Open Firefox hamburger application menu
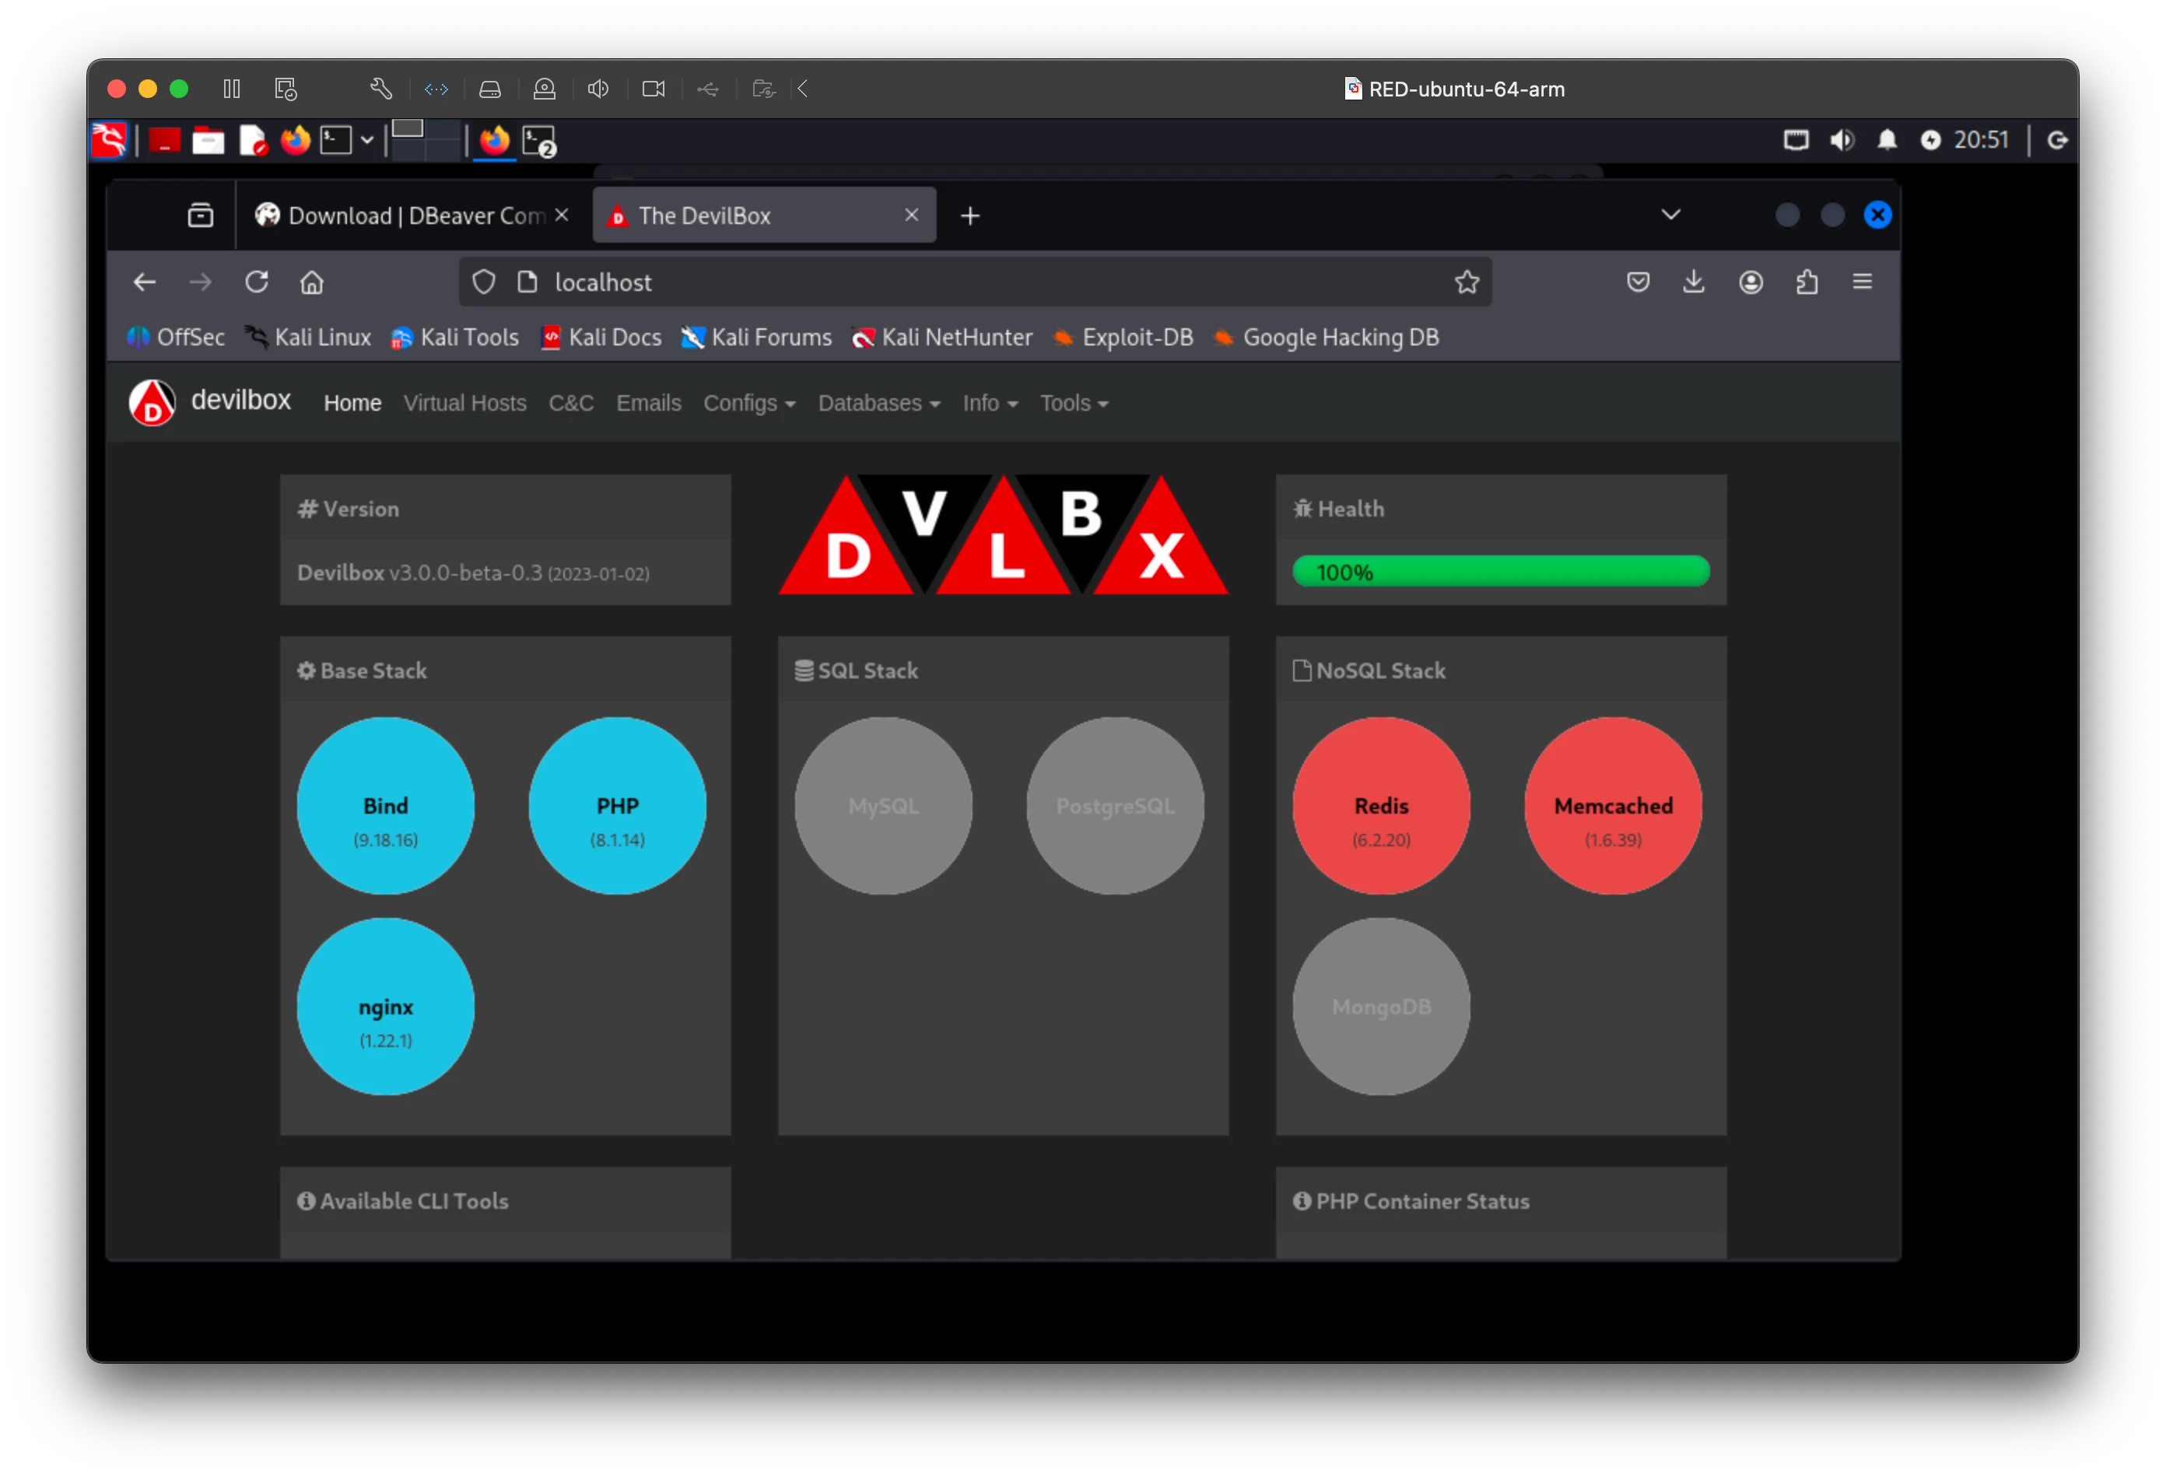The height and width of the screenshot is (1478, 2166). [x=1862, y=282]
